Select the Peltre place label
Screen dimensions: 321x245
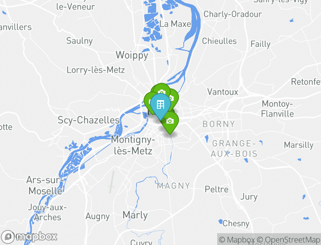[216, 189]
